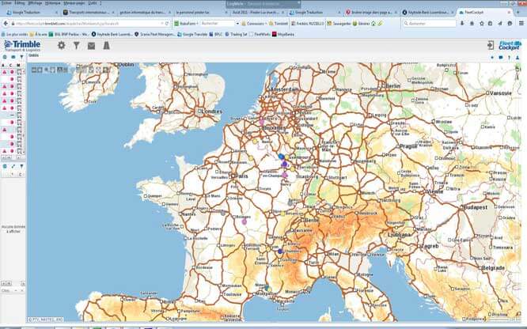The height and width of the screenshot is (329, 527).
Task: Click the pink vehicle marker near Bourges
Action: (x=245, y=221)
